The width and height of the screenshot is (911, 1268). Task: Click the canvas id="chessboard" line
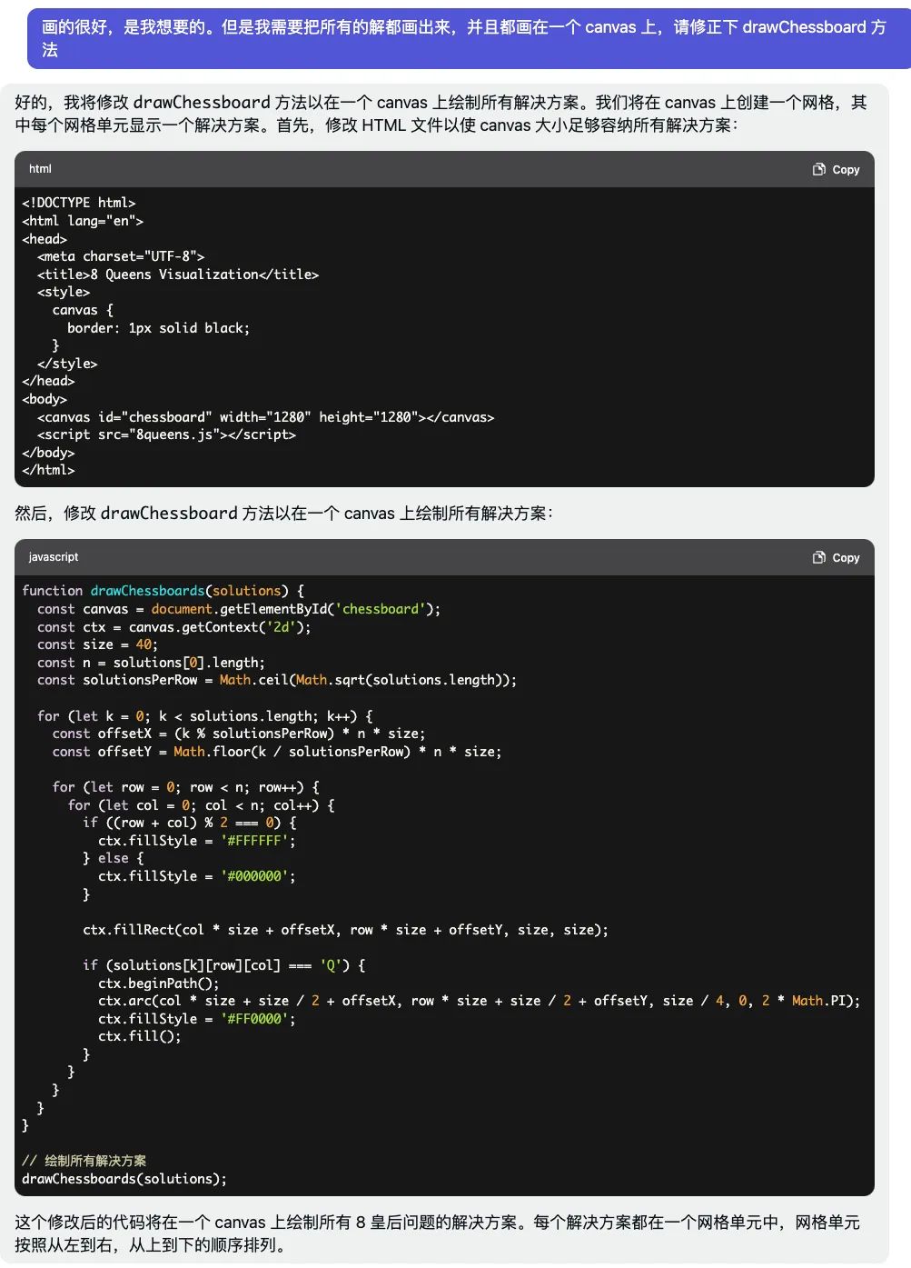point(266,417)
